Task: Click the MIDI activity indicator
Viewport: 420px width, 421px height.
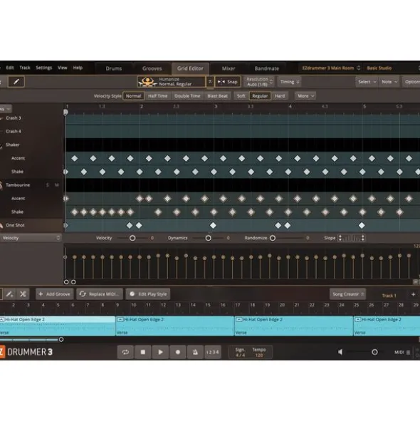Action: click(x=408, y=353)
